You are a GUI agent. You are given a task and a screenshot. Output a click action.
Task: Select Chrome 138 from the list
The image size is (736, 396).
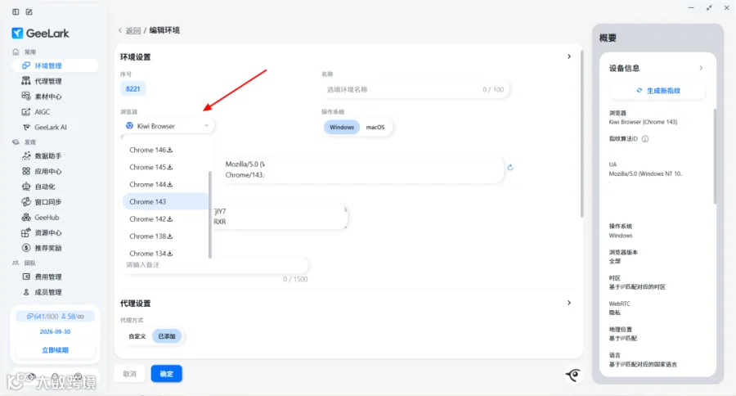165,236
